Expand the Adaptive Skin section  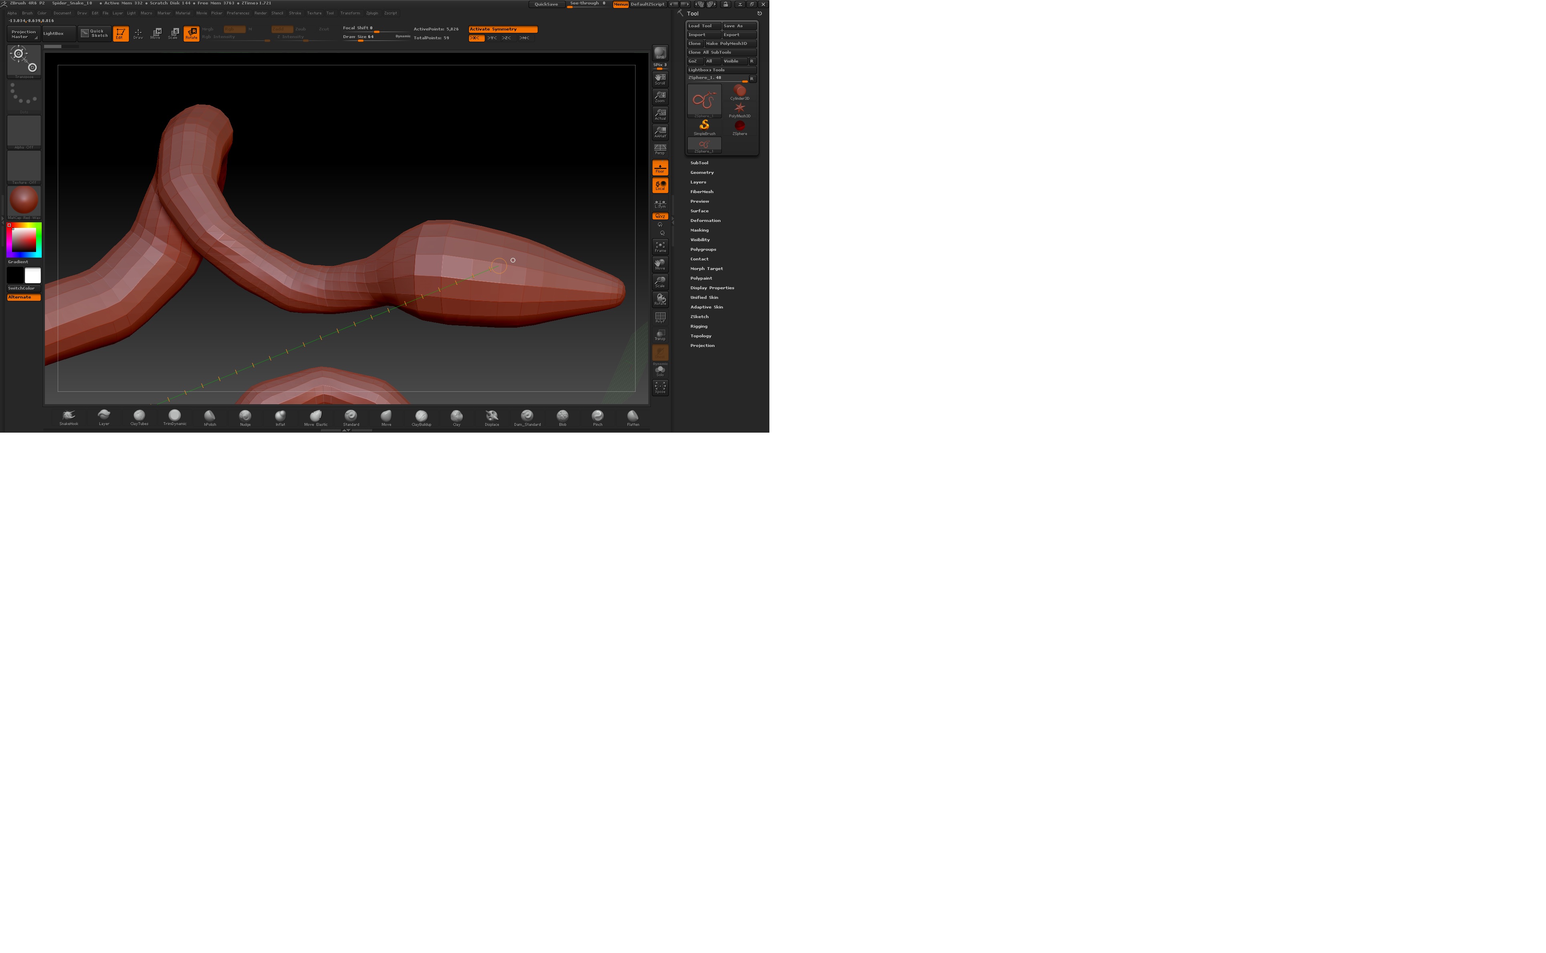tap(706, 307)
